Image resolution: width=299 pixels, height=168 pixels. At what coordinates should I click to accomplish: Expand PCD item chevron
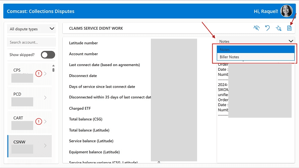45,97
